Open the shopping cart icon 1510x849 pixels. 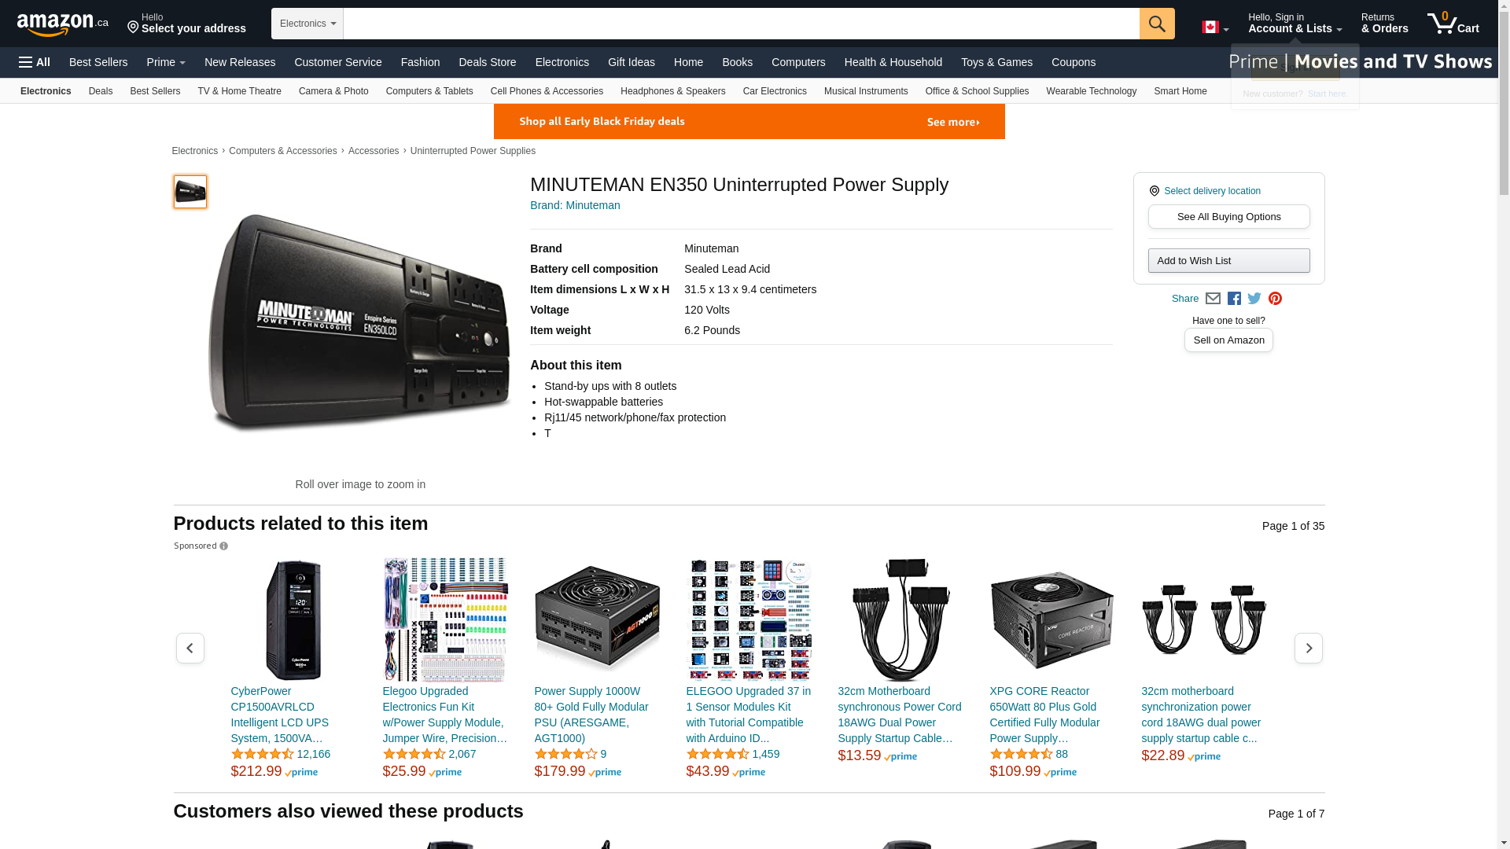click(1453, 23)
